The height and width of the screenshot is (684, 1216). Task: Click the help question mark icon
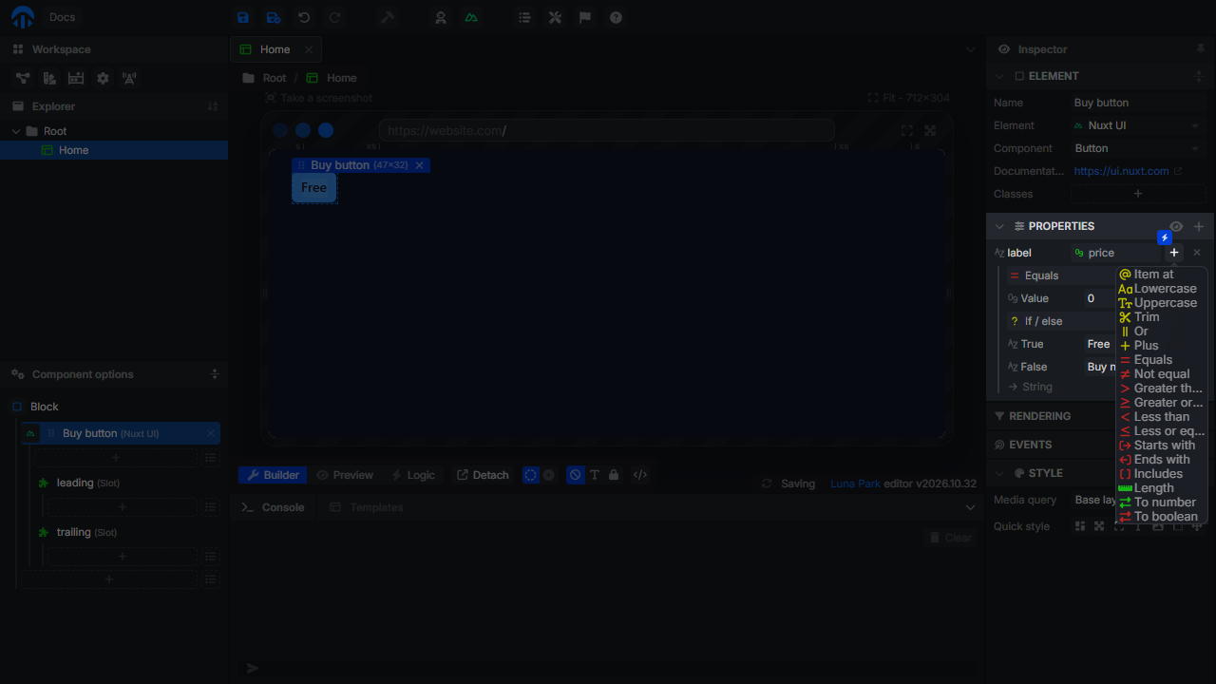(616, 17)
